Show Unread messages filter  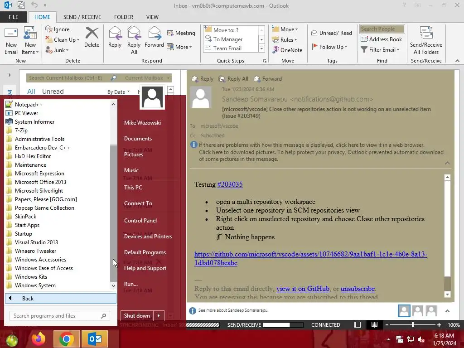coord(53,92)
